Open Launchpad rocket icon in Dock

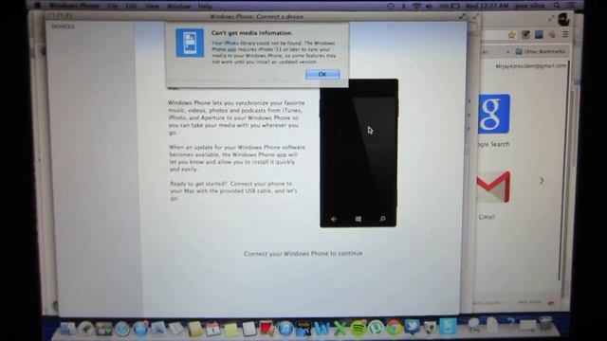coord(86,329)
